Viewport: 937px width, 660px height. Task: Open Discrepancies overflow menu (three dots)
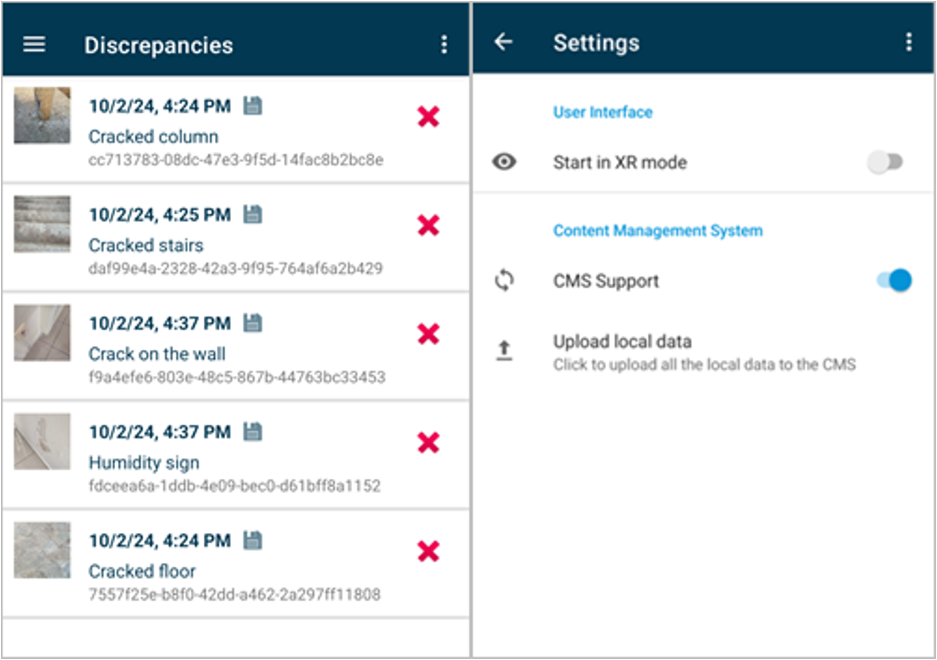pos(444,45)
